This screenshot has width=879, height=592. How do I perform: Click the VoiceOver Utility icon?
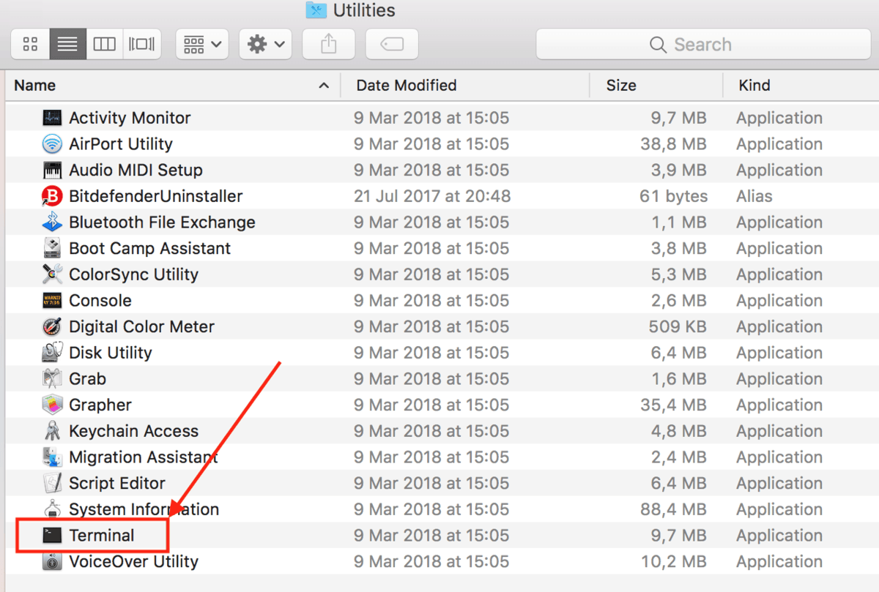[53, 562]
